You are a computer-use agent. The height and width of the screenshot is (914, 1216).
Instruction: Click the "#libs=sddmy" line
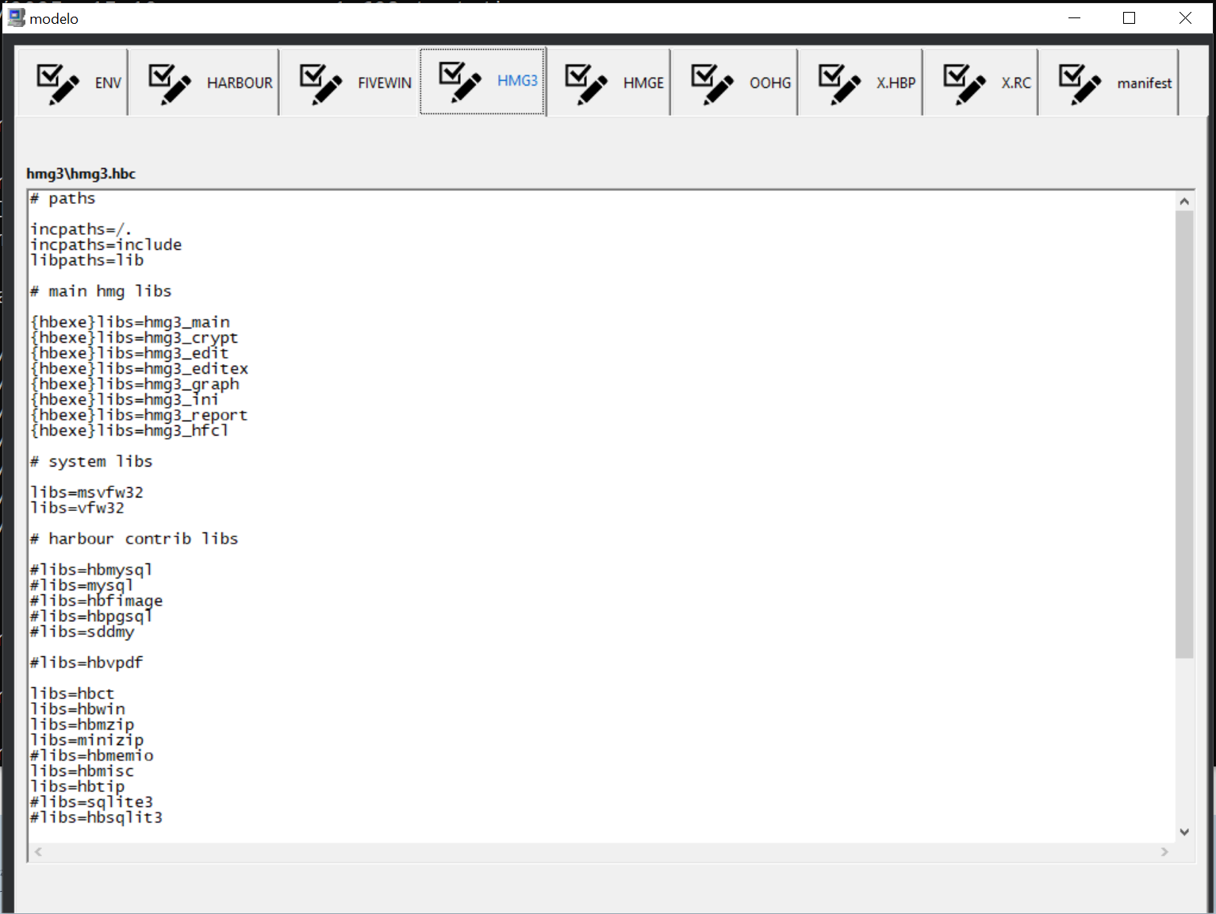82,632
